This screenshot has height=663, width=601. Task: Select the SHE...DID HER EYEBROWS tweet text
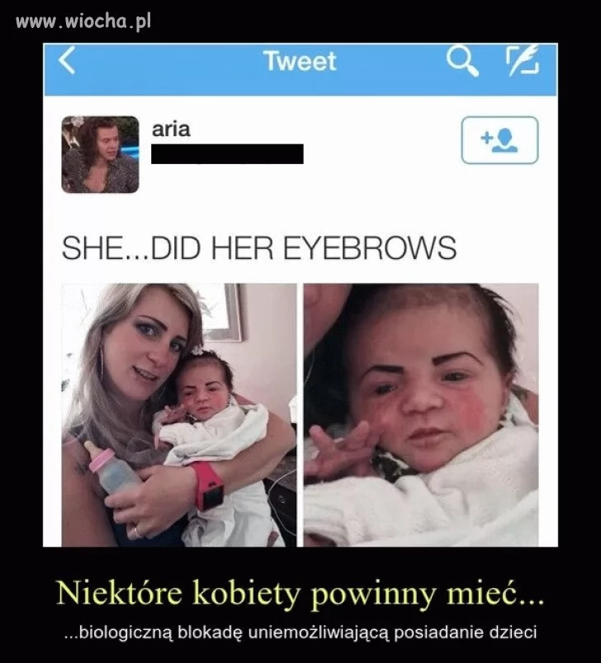[x=259, y=247]
